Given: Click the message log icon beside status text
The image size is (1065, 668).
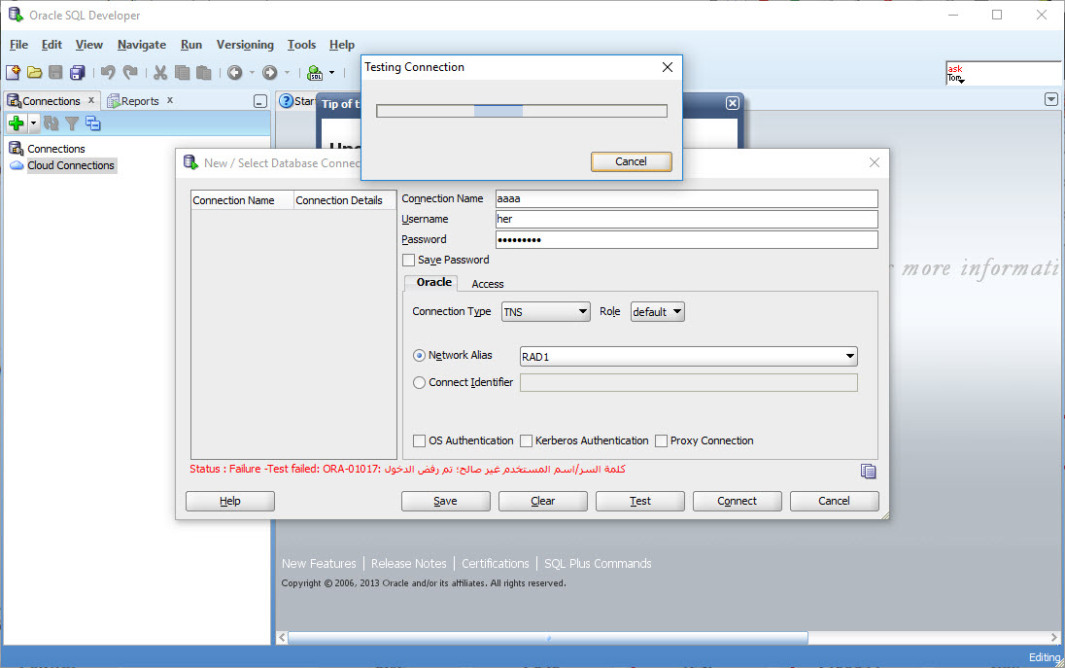Looking at the screenshot, I should [x=868, y=472].
